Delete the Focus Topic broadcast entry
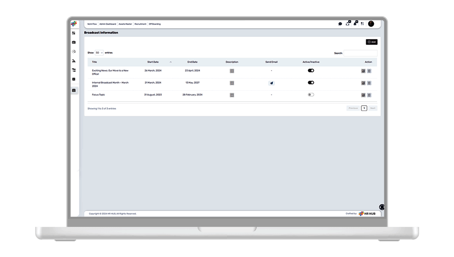The height and width of the screenshot is (257, 454). point(369,95)
